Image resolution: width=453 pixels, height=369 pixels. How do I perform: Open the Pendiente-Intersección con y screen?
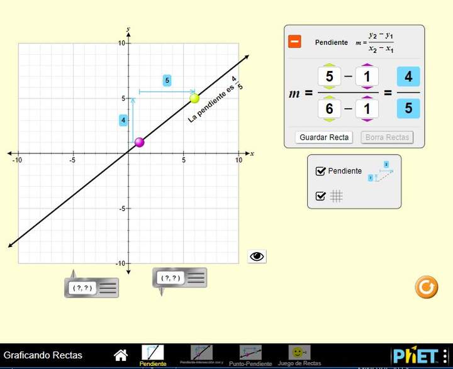pos(201,353)
